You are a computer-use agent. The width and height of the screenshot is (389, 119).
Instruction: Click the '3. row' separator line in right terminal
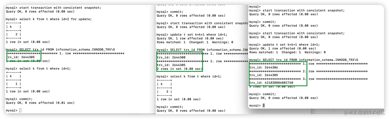pos(308,79)
